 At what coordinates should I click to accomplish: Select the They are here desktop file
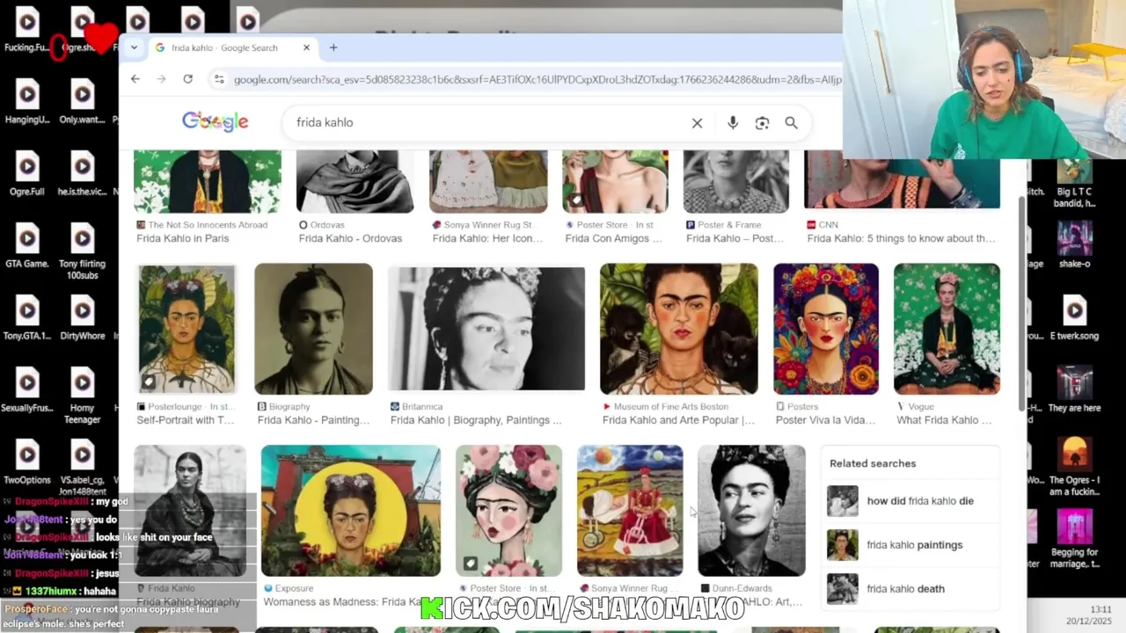(x=1074, y=388)
